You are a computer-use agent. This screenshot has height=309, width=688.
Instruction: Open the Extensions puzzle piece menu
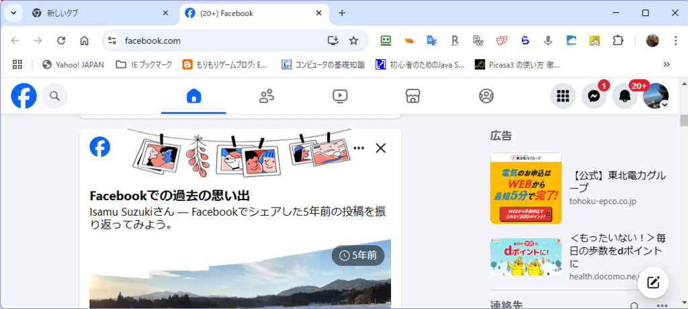click(x=618, y=41)
